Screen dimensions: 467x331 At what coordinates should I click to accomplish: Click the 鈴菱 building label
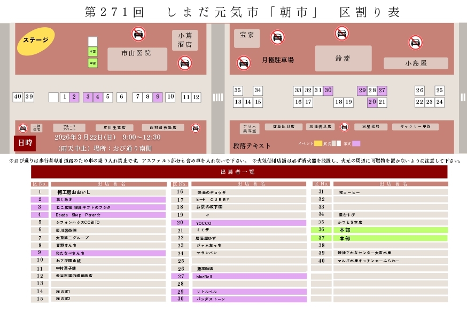pyautogui.click(x=343, y=59)
